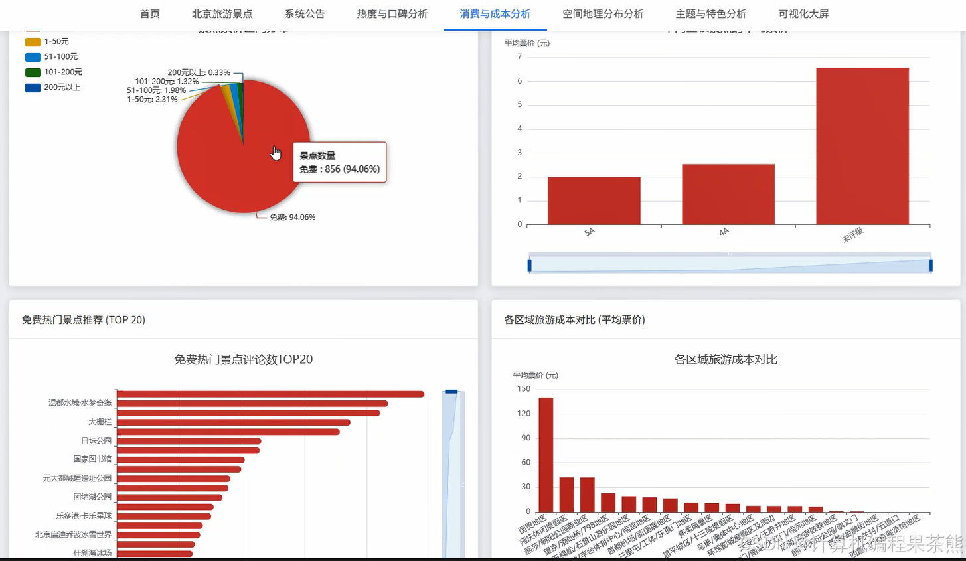Image resolution: width=966 pixels, height=561 pixels.
Task: Grab the left handle of the data zoom slider
Action: (529, 266)
